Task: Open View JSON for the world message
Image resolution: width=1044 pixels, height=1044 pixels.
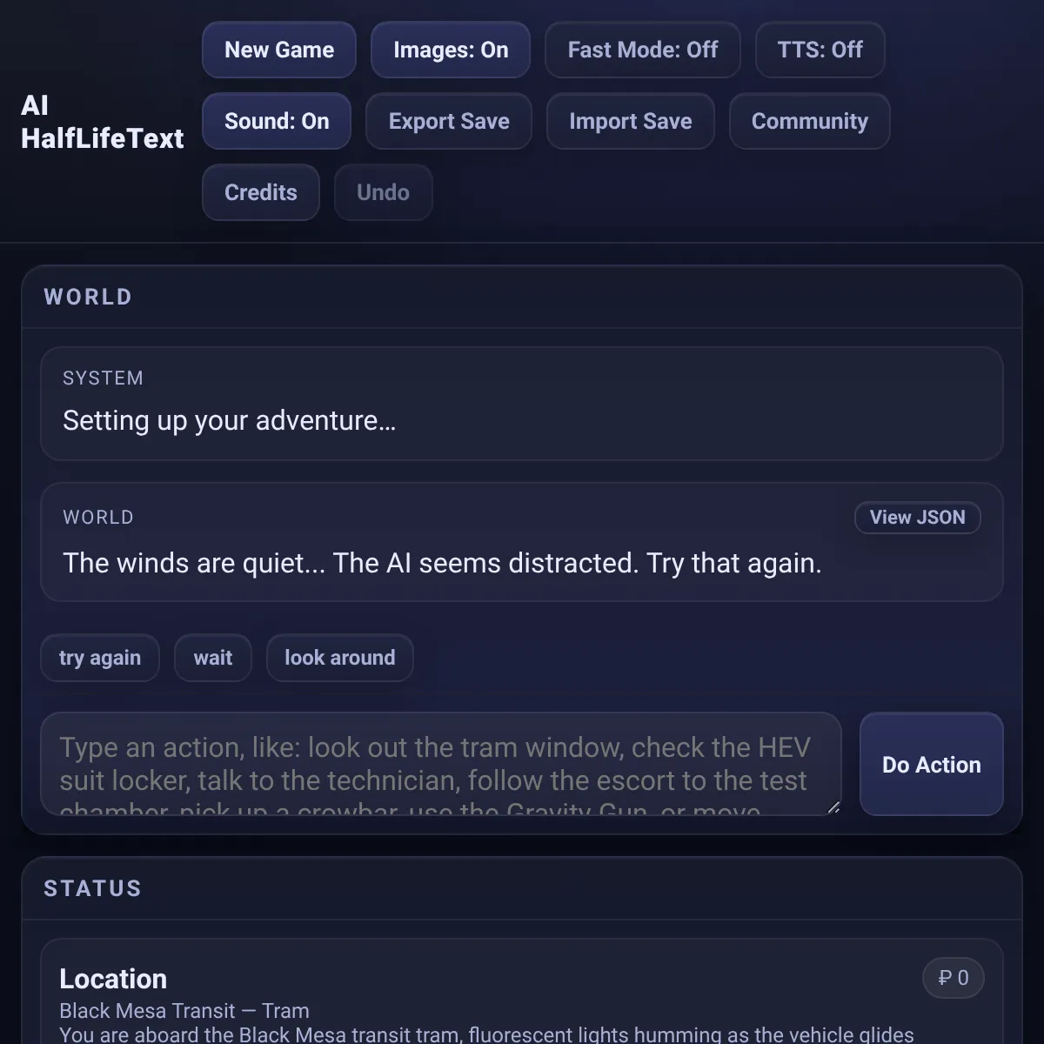Action: point(918,518)
